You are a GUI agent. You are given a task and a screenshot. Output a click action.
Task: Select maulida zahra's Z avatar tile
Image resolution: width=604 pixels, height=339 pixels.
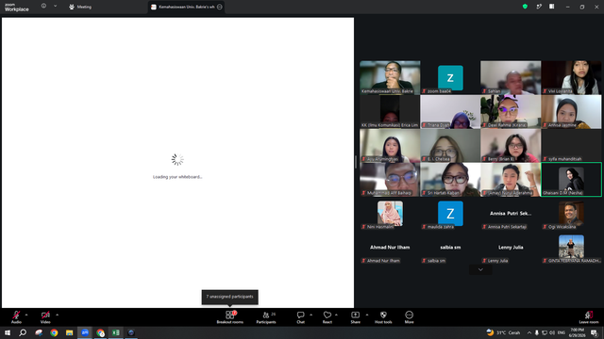(x=450, y=214)
